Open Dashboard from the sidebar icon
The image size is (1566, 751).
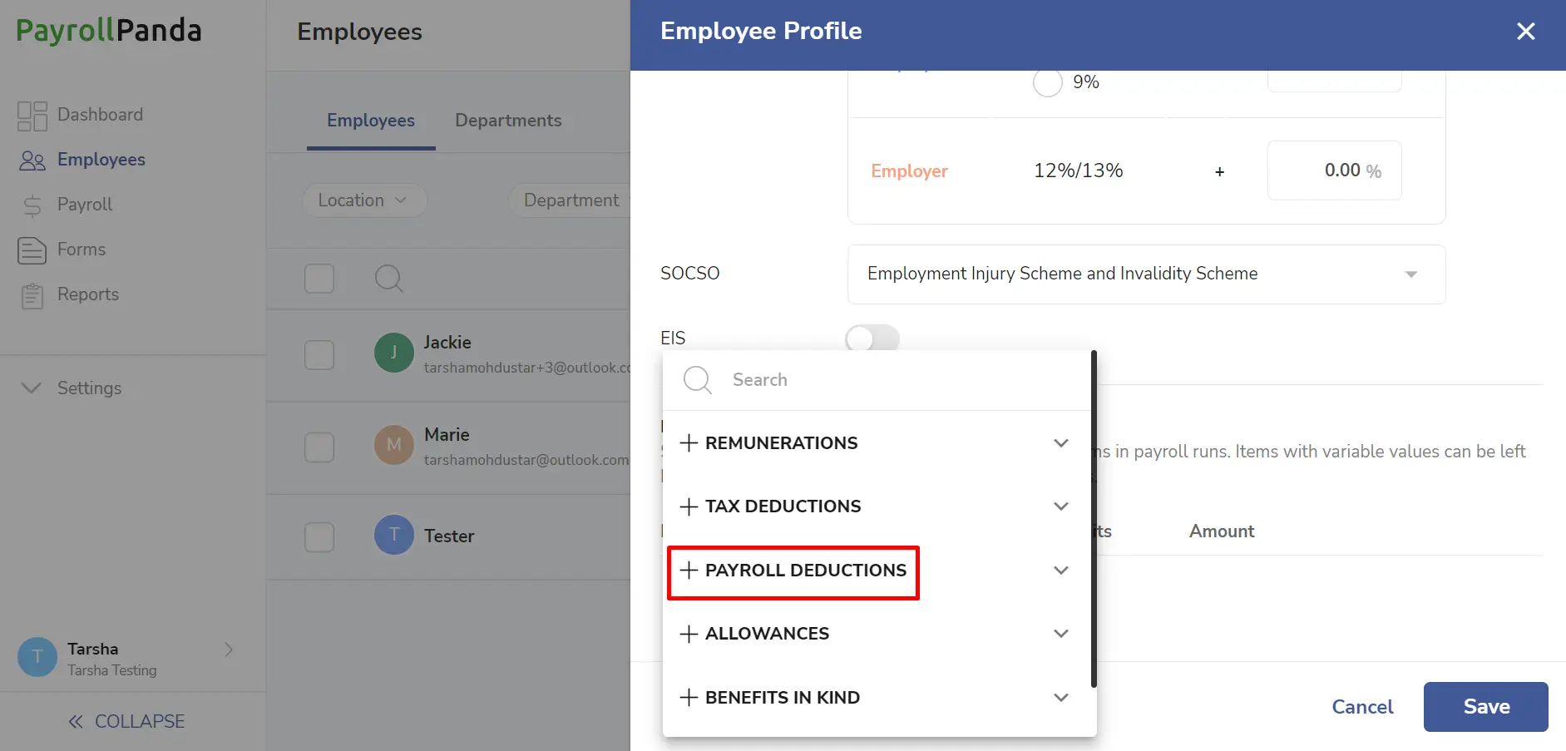click(x=32, y=116)
